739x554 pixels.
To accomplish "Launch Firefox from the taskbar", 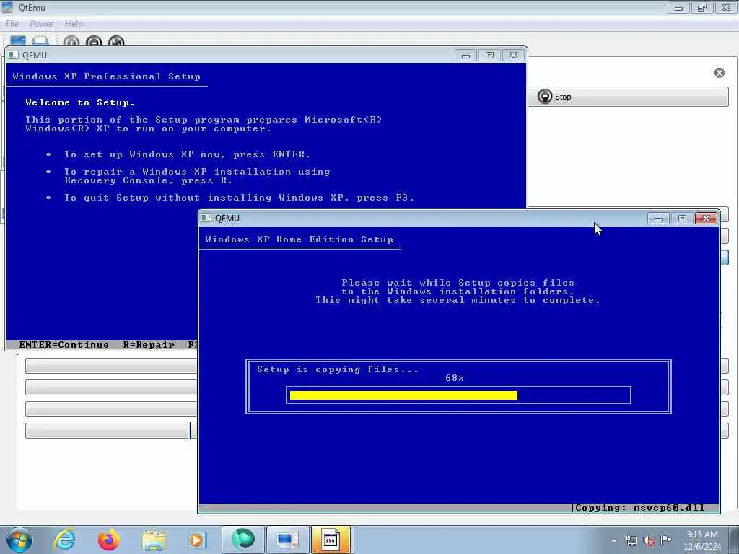I will point(109,540).
